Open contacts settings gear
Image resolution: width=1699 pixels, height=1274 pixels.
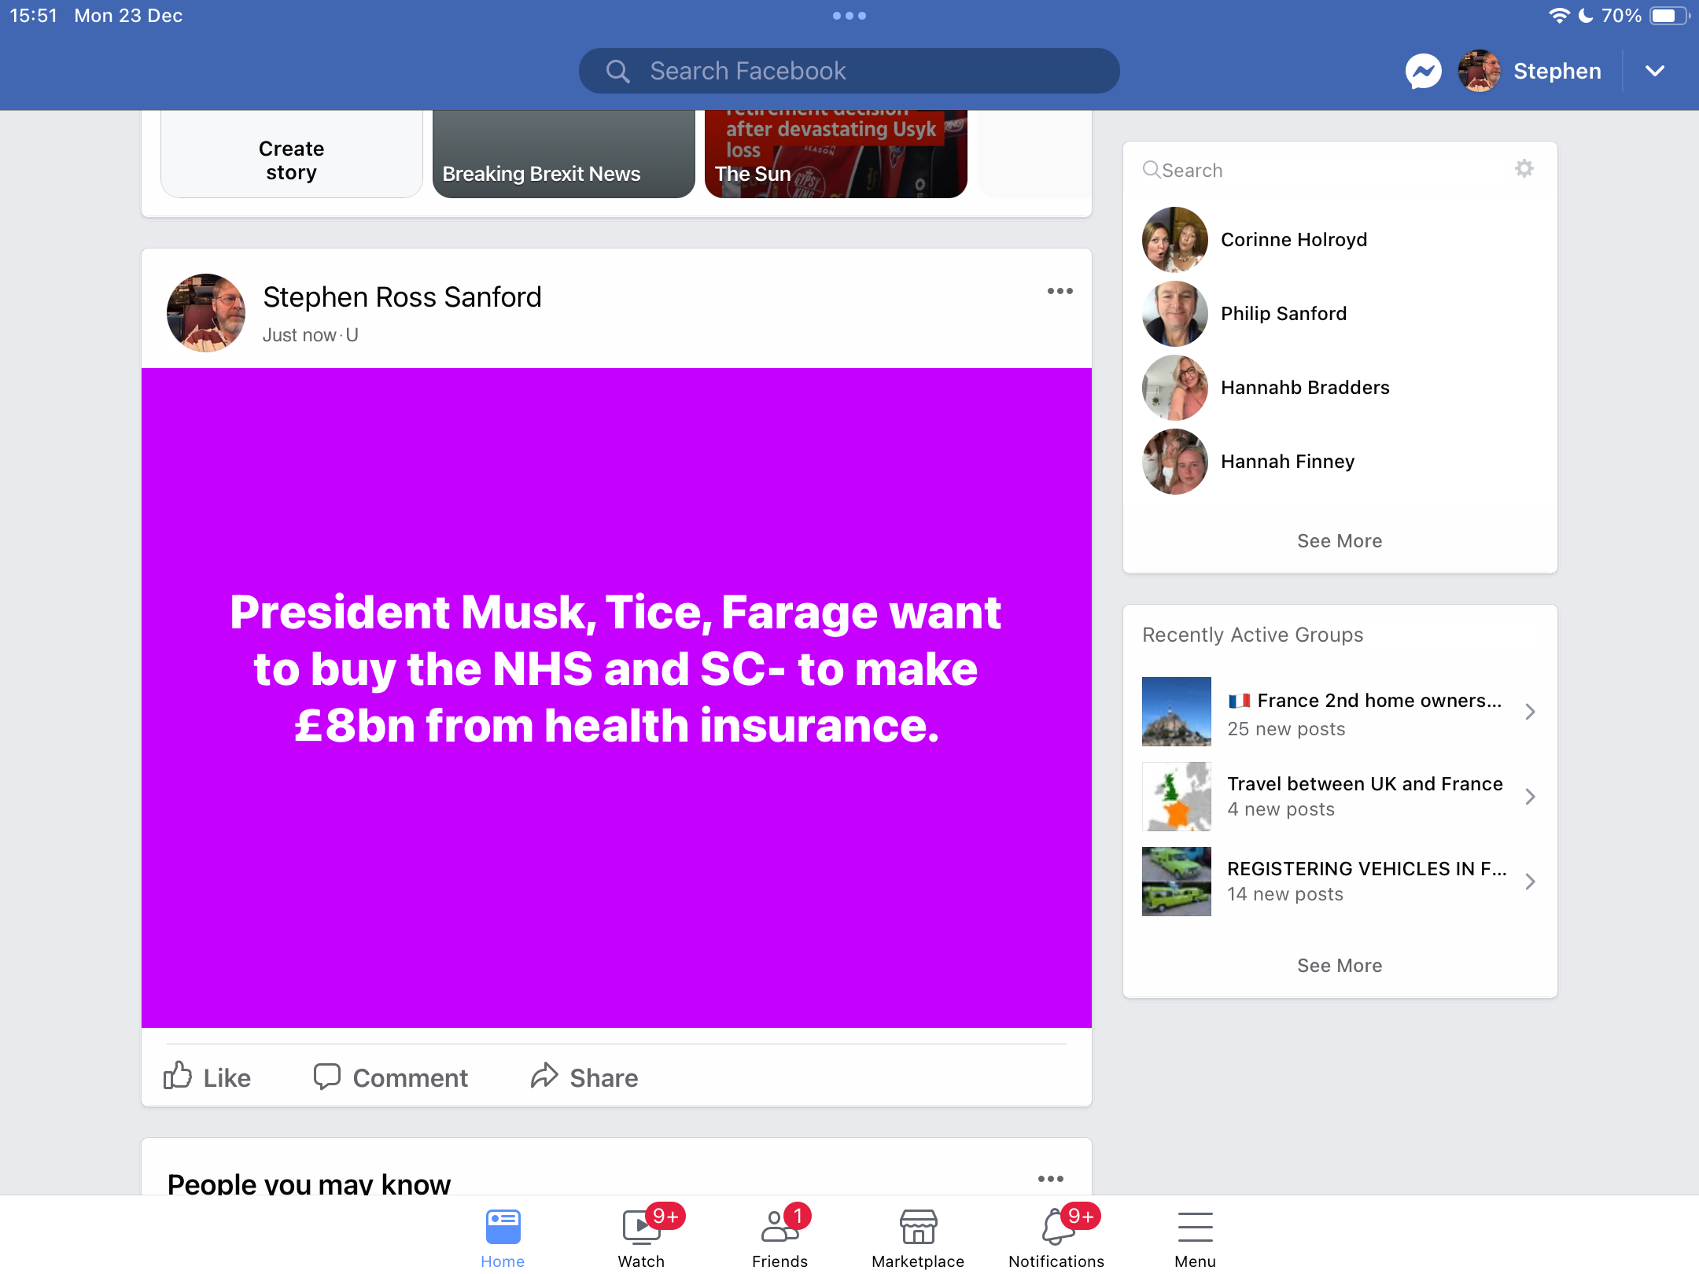[1524, 169]
